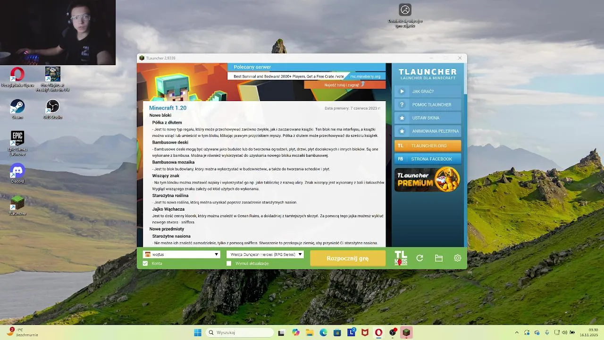Open Five Nights at Freddy's desktop shortcut
The width and height of the screenshot is (604, 340).
pos(52,79)
